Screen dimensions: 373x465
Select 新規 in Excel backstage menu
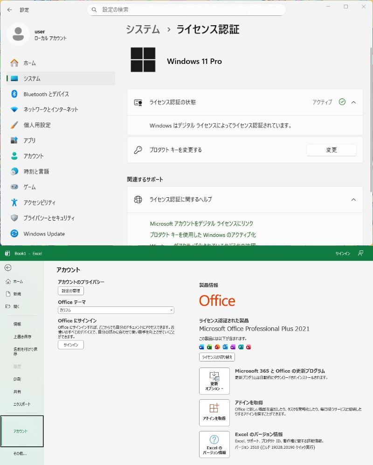click(22, 294)
